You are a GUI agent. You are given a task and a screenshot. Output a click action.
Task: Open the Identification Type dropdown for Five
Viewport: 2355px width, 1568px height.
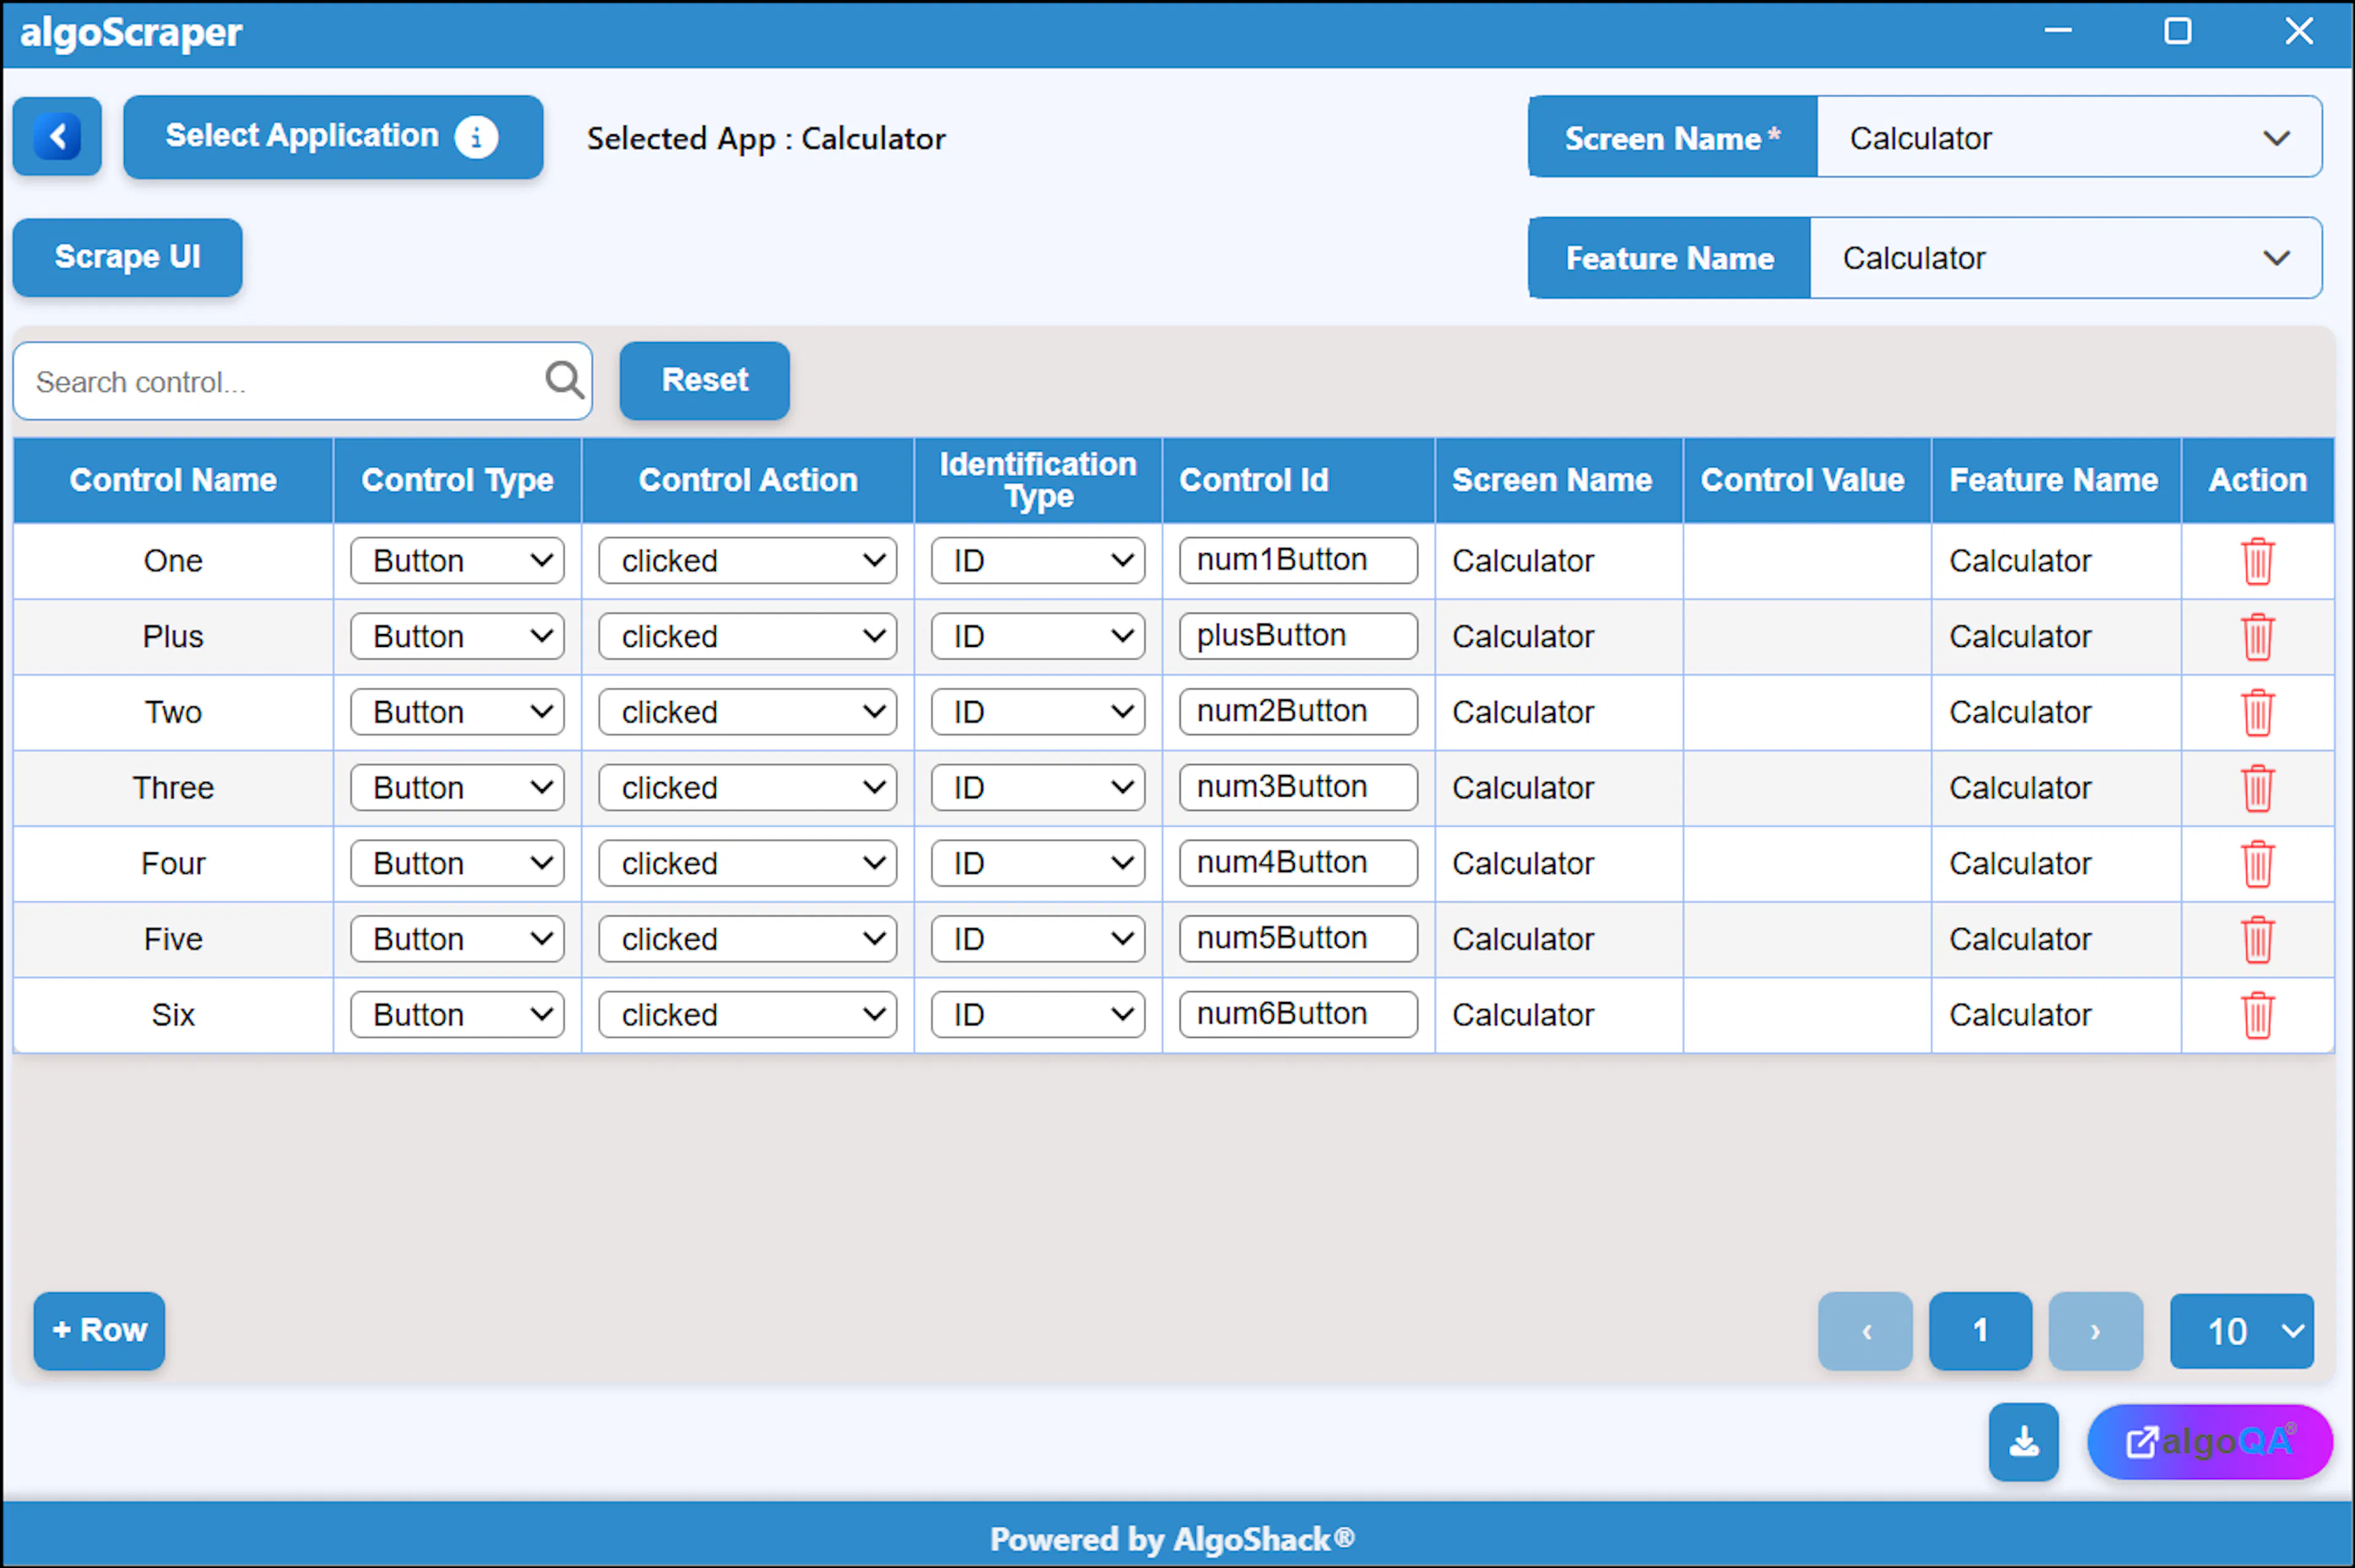point(1038,939)
